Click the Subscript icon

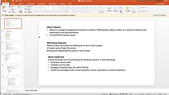click(x=54, y=11)
